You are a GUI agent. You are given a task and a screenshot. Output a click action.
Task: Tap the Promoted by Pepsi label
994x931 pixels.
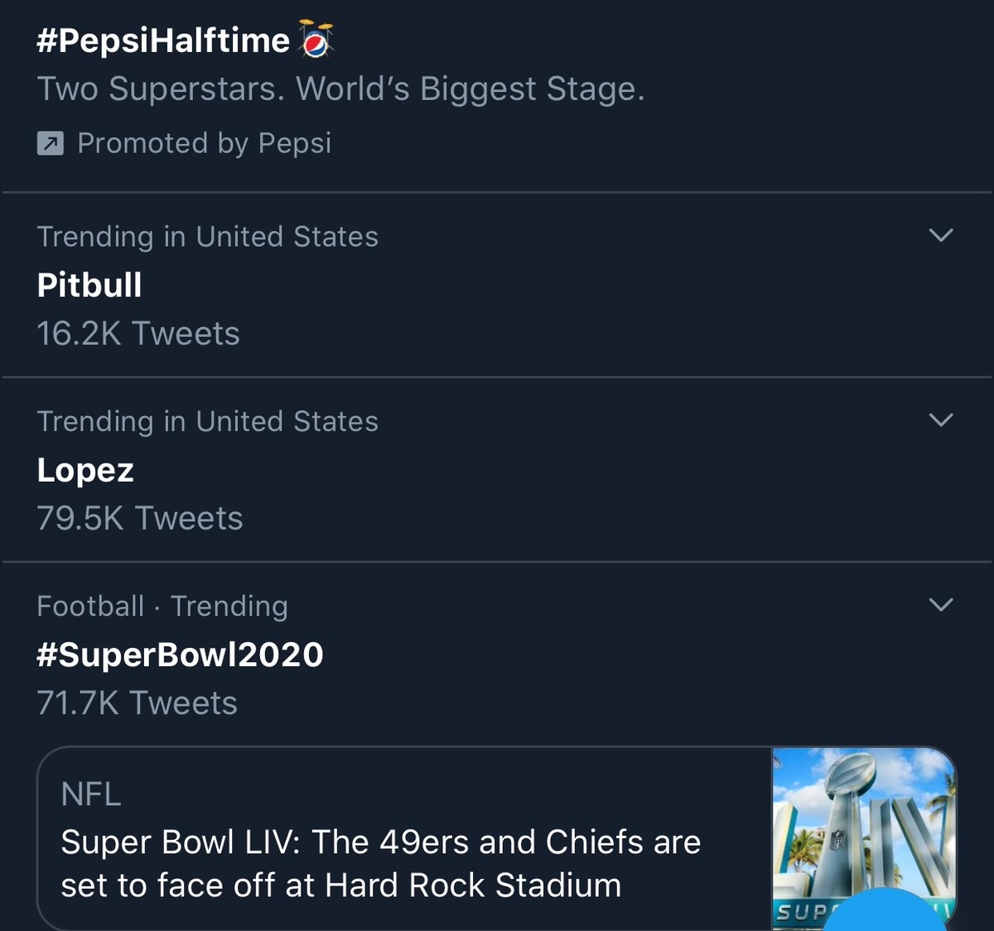click(x=204, y=143)
